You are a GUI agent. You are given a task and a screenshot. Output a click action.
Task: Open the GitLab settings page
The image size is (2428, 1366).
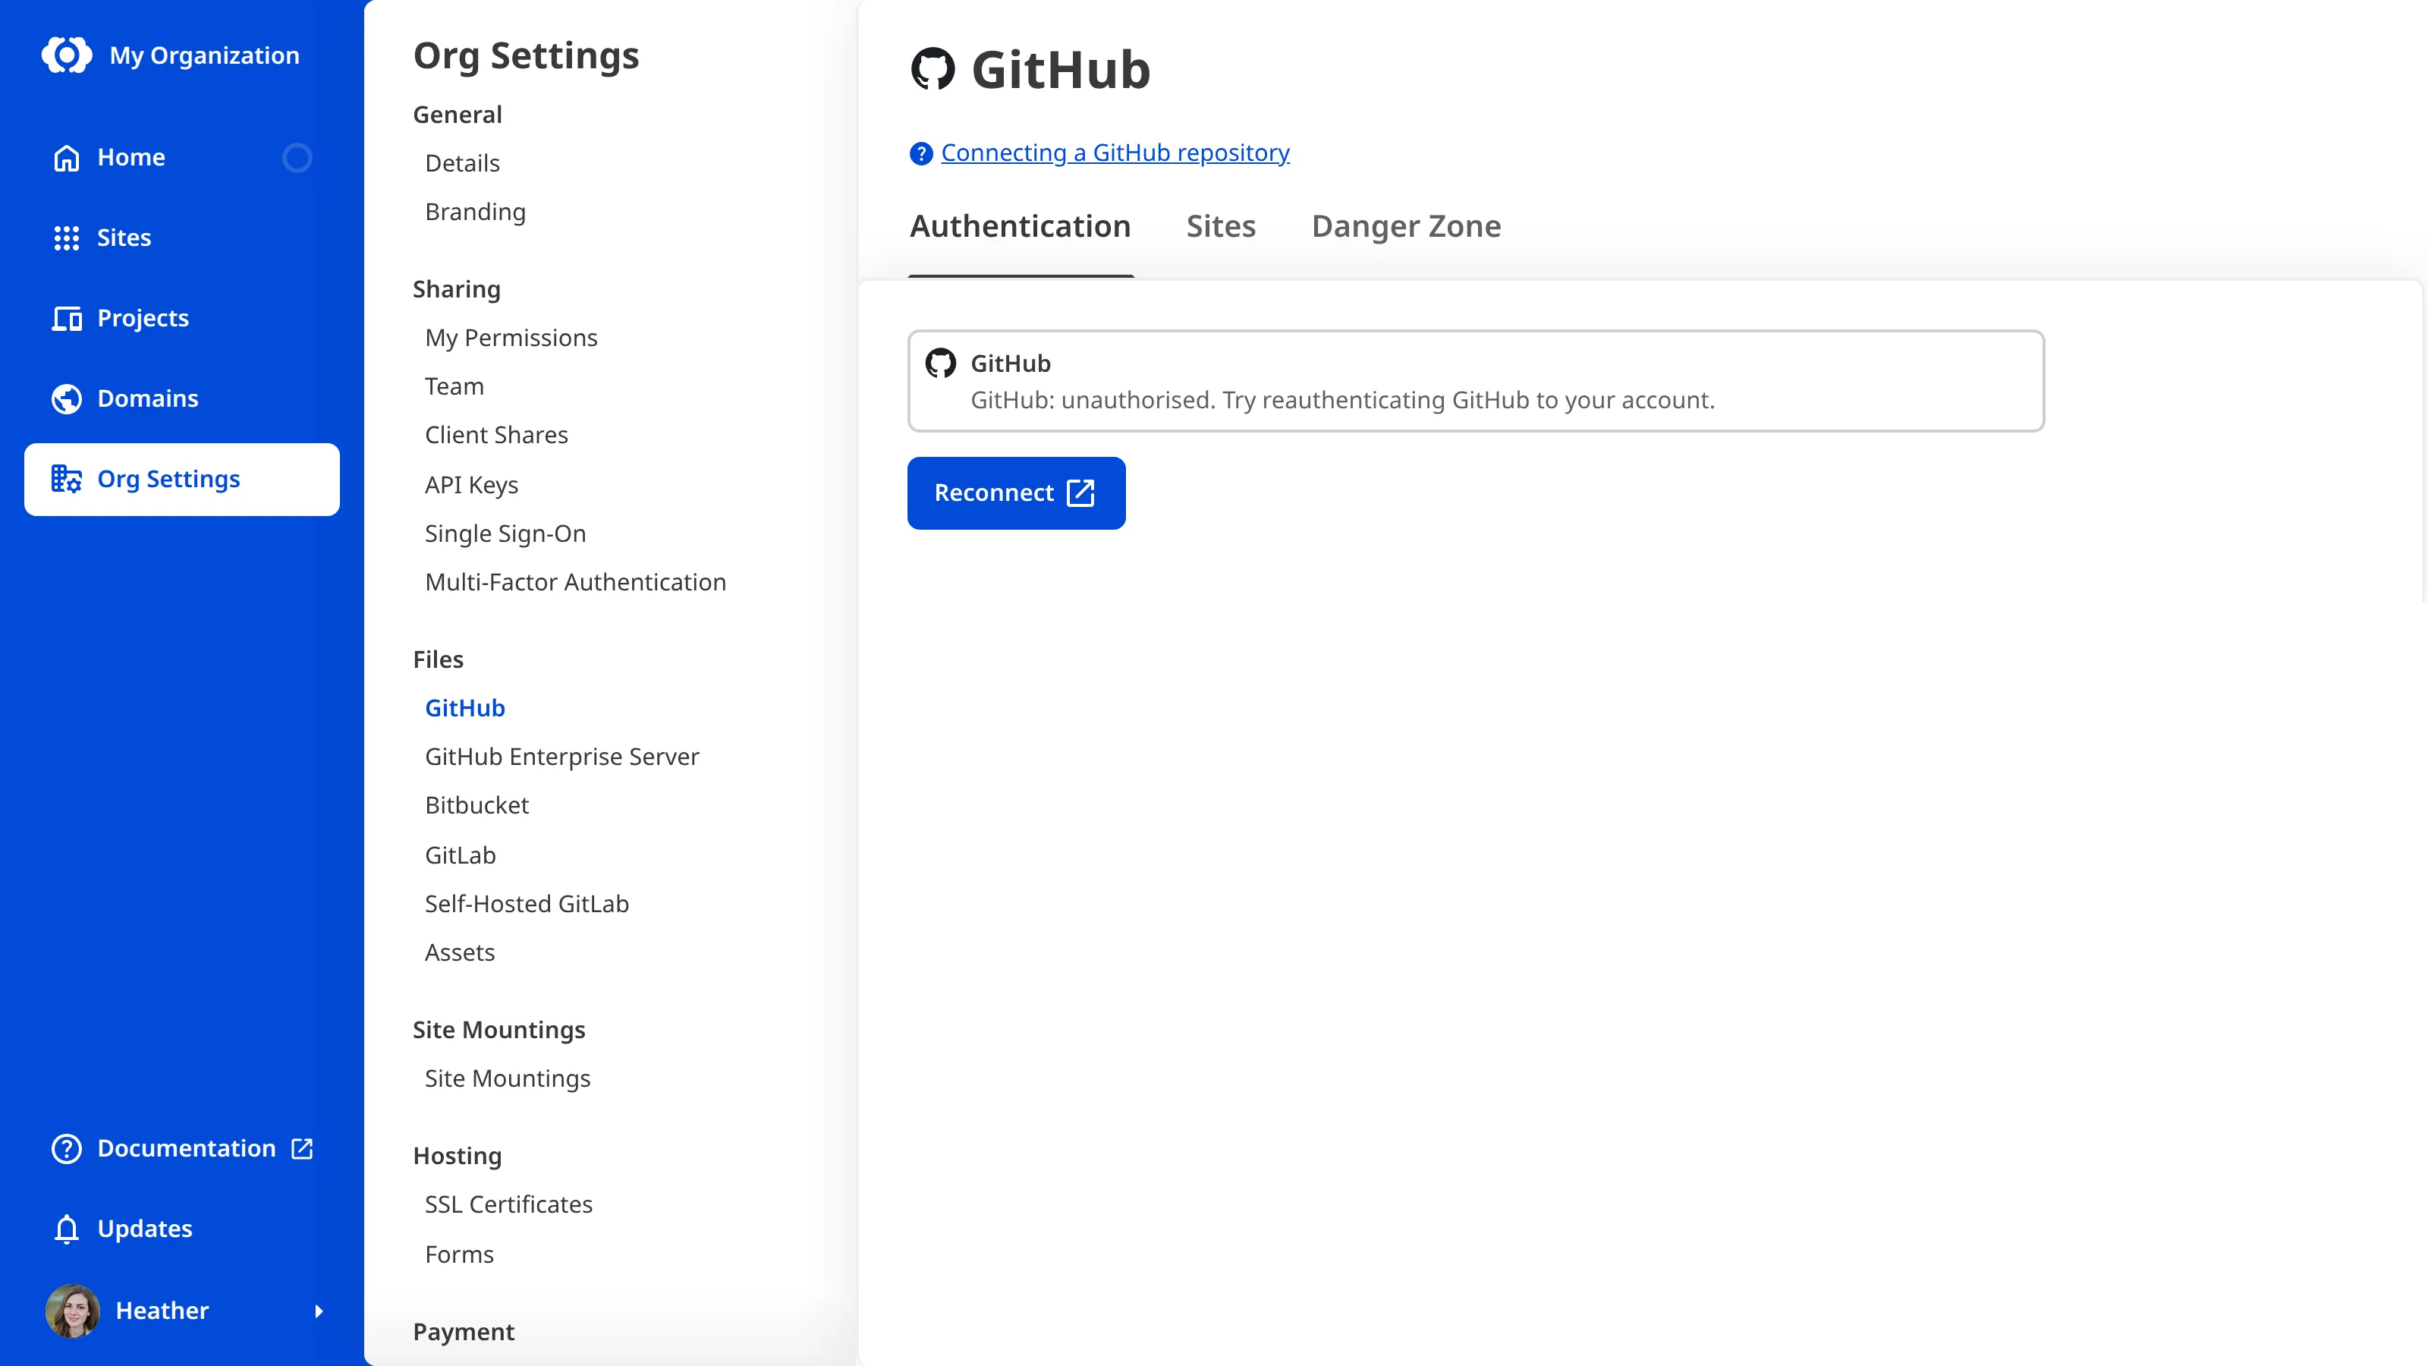(460, 855)
